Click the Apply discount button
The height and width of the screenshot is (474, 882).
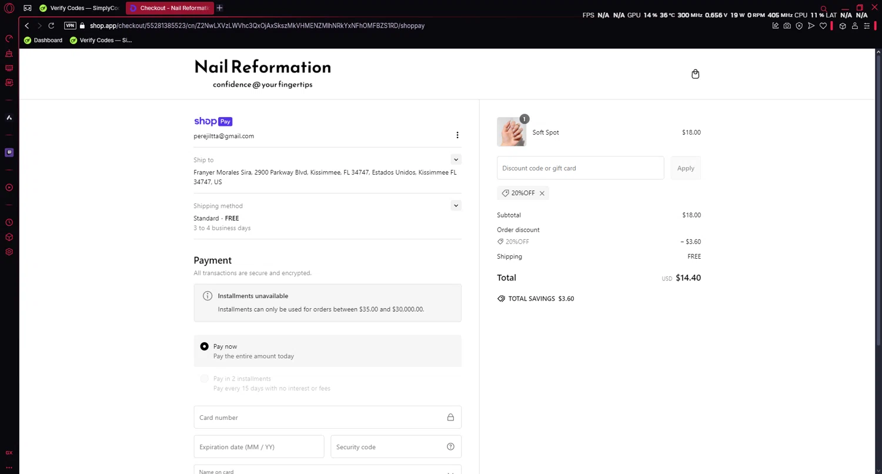click(x=686, y=168)
